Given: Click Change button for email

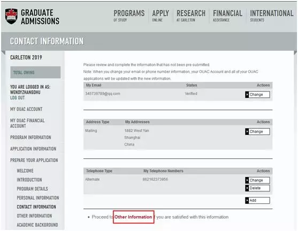Looking at the screenshot, I should click(257, 95).
